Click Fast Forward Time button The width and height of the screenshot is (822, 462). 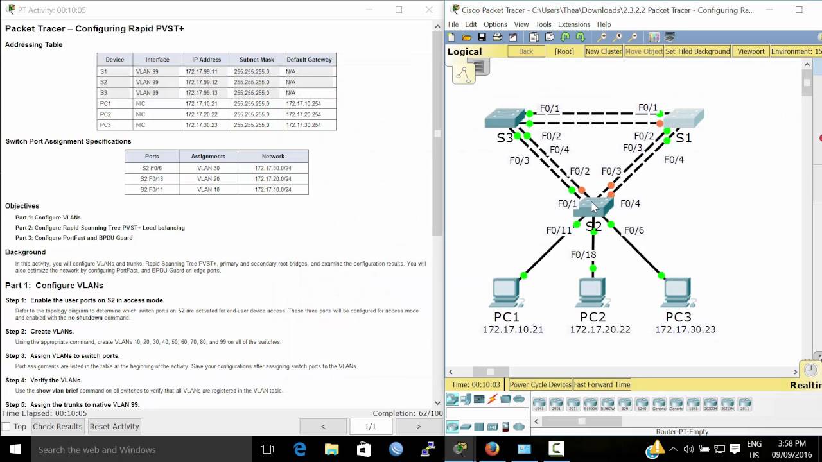coord(602,384)
